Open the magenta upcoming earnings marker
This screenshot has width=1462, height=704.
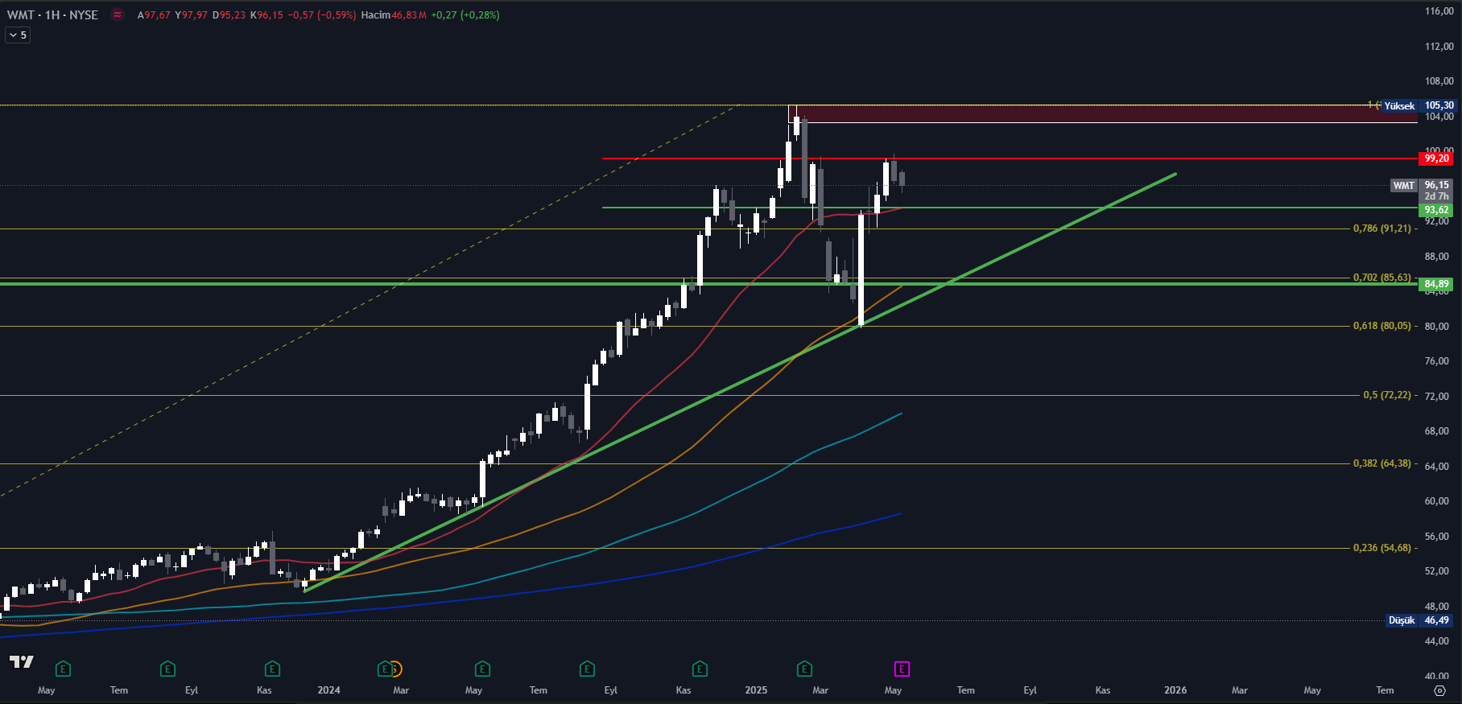[902, 669]
